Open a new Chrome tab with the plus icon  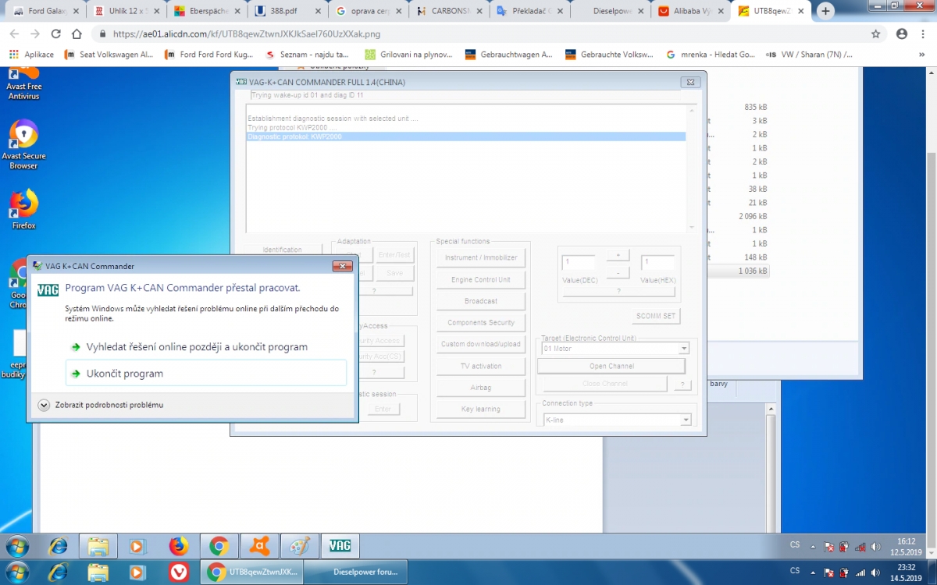click(825, 11)
